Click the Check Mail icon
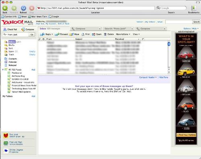The width and height of the screenshot is (201, 159). pyautogui.click(x=5, y=29)
